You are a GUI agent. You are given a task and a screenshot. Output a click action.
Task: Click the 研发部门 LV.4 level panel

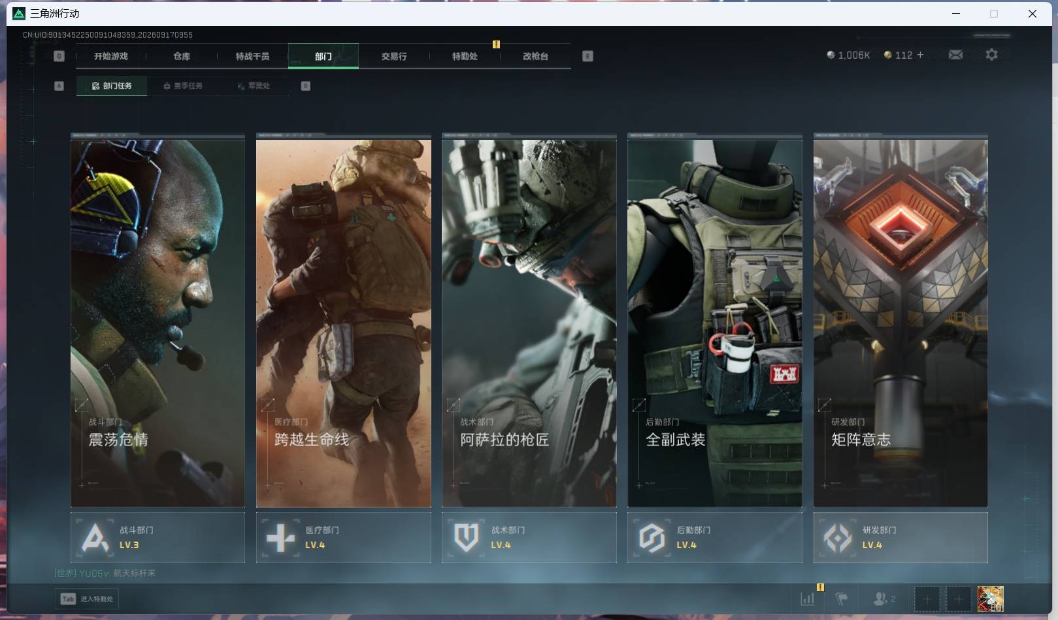(900, 538)
